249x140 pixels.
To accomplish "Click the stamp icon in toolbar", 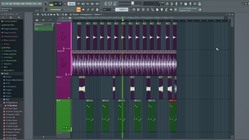I will [97, 9].
